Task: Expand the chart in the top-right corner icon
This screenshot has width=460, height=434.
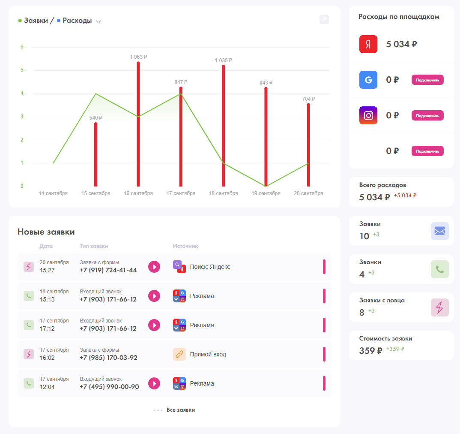Action: 324,19
